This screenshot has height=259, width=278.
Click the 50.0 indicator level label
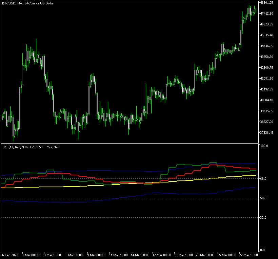coord(264,198)
